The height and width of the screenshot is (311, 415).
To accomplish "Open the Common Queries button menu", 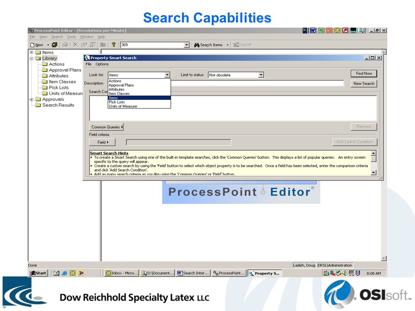I will click(107, 127).
